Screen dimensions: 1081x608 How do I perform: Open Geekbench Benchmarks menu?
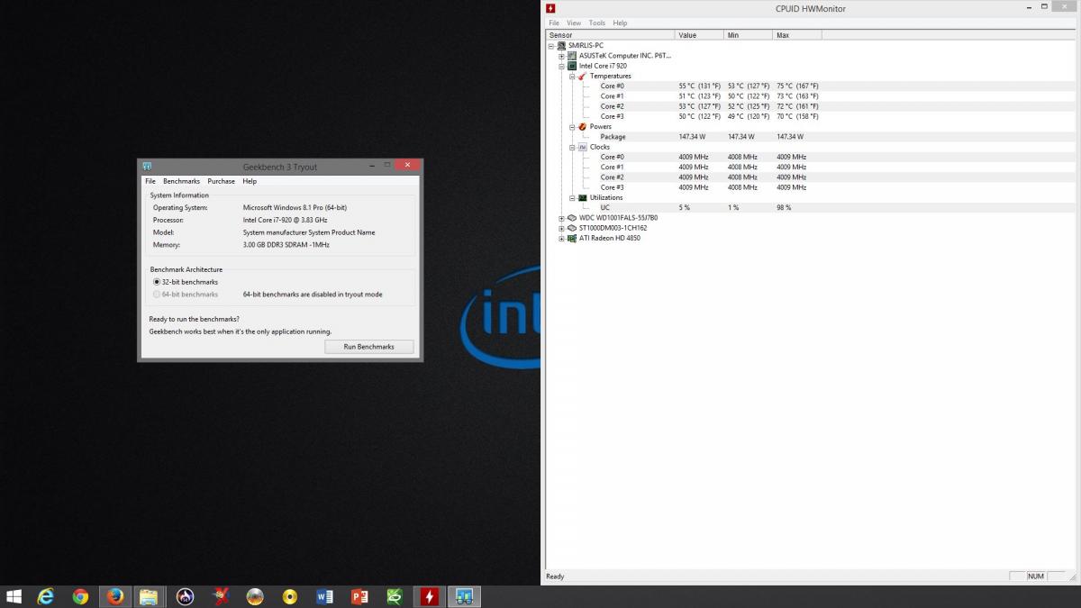[181, 181]
